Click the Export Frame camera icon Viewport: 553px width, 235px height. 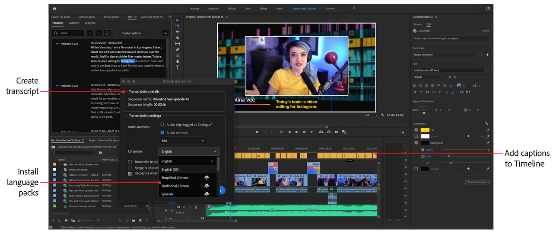(x=336, y=132)
